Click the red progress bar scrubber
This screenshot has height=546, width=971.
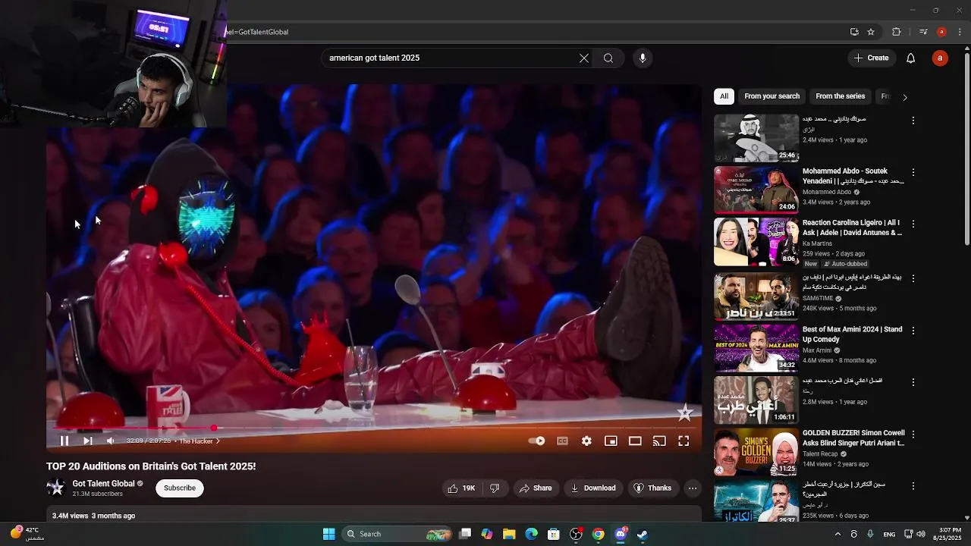pyautogui.click(x=214, y=428)
